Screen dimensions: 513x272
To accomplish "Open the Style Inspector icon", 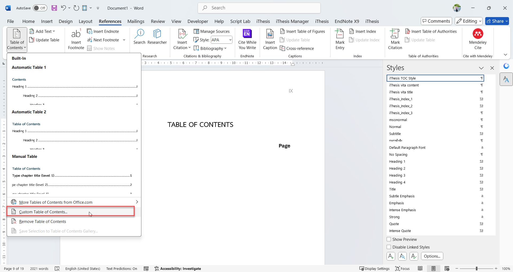I will tap(402, 256).
